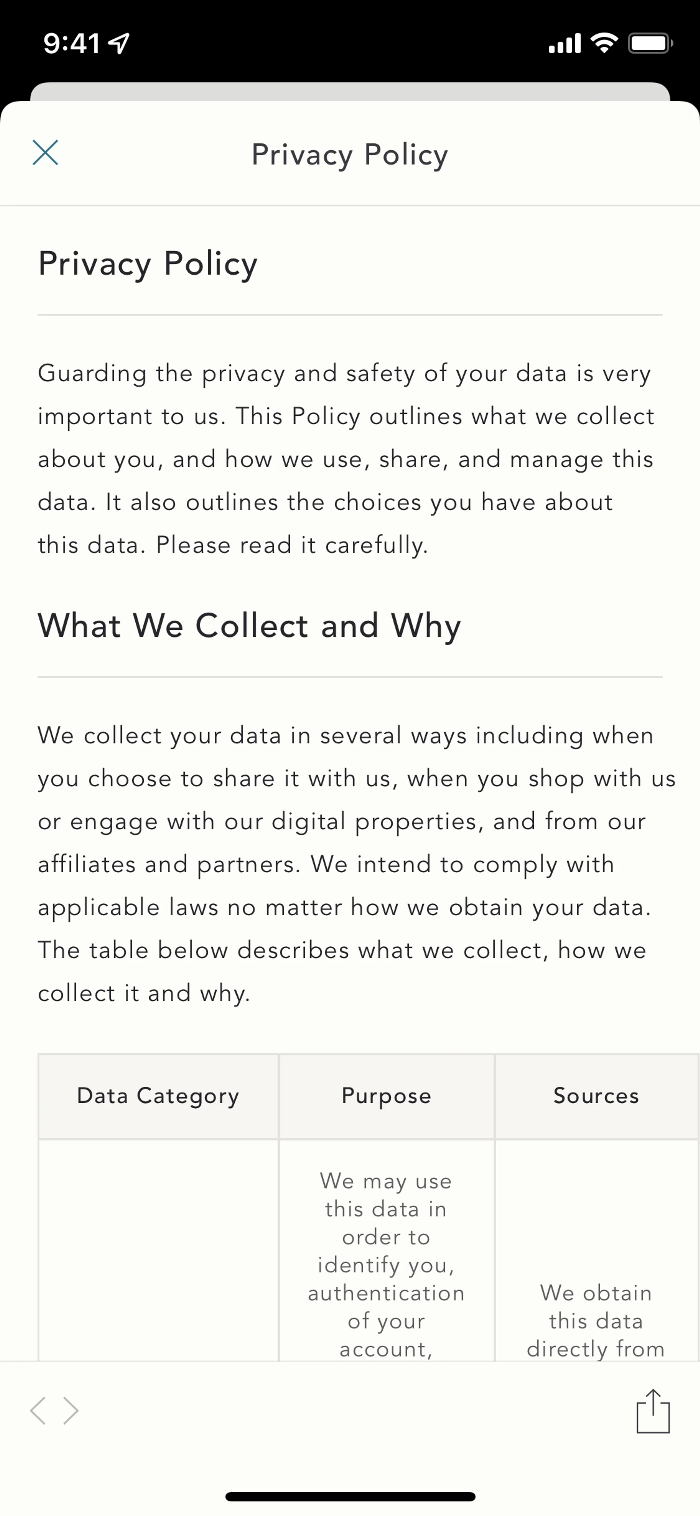Tap the 9:41 clock in status bar
The height and width of the screenshot is (1516, 700).
(x=71, y=43)
